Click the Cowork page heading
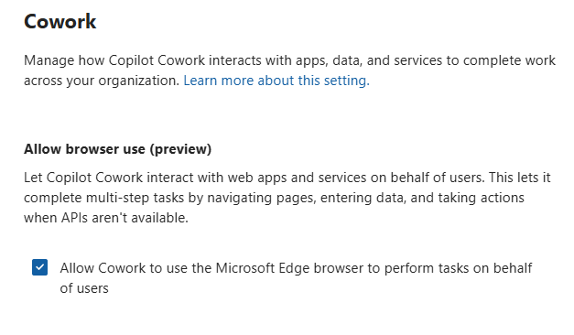The width and height of the screenshot is (574, 335). coord(60,21)
